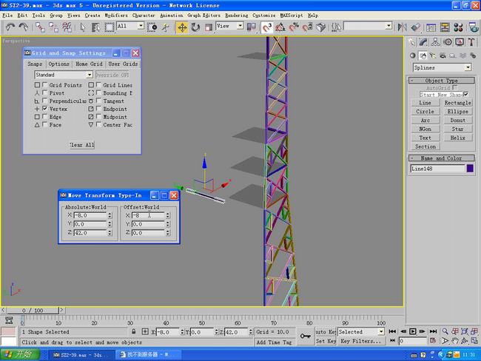The image size is (481, 361).
Task: Click the purple object color swatch
Action: (x=470, y=169)
